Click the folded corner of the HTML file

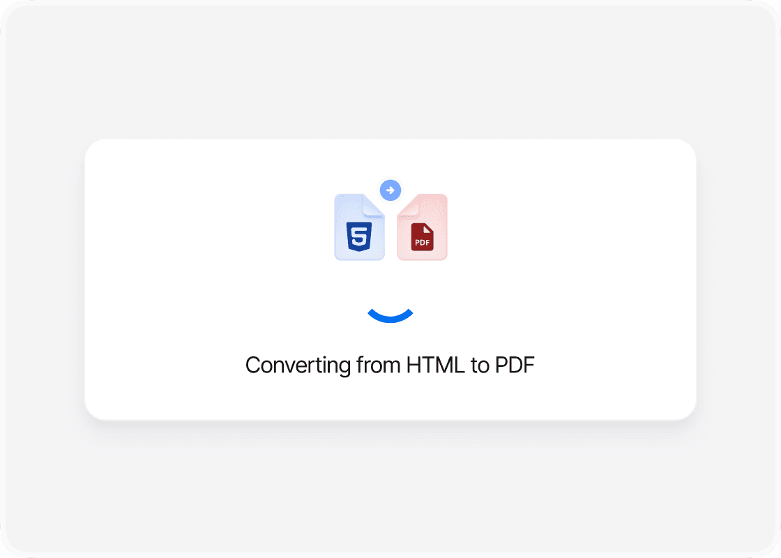point(374,205)
